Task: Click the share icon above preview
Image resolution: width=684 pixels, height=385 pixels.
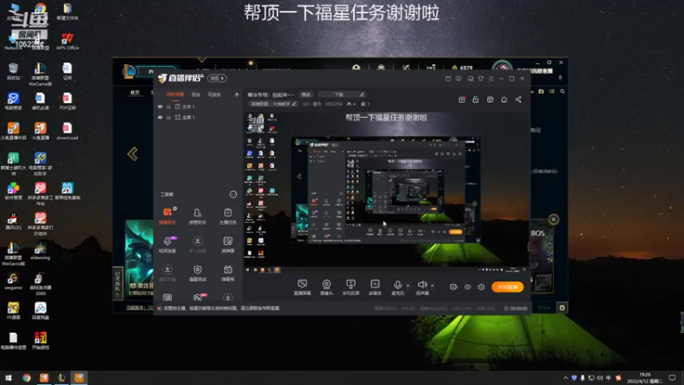Action: pyautogui.click(x=518, y=99)
